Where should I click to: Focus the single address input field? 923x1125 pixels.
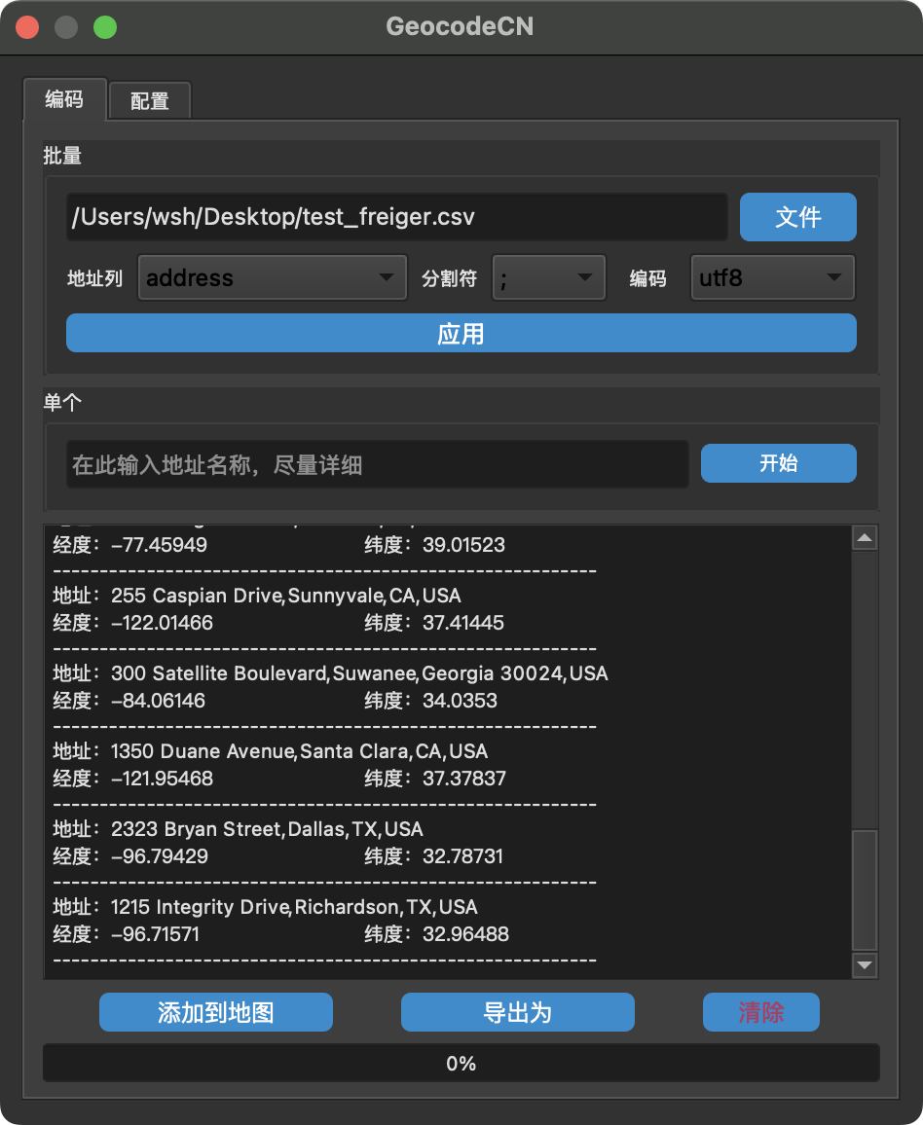click(378, 464)
